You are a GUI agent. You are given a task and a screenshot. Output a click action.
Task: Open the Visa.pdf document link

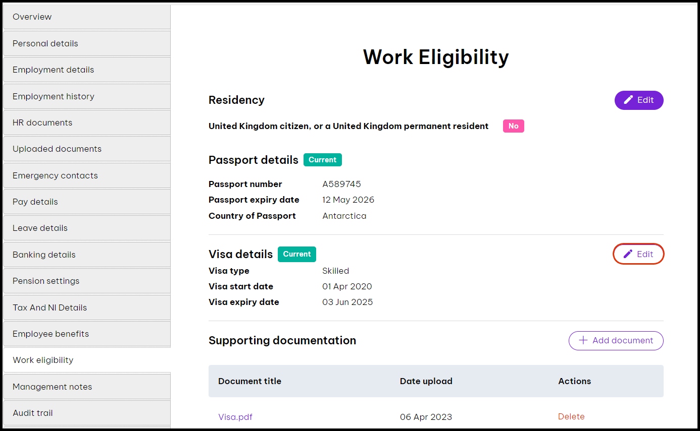click(235, 417)
